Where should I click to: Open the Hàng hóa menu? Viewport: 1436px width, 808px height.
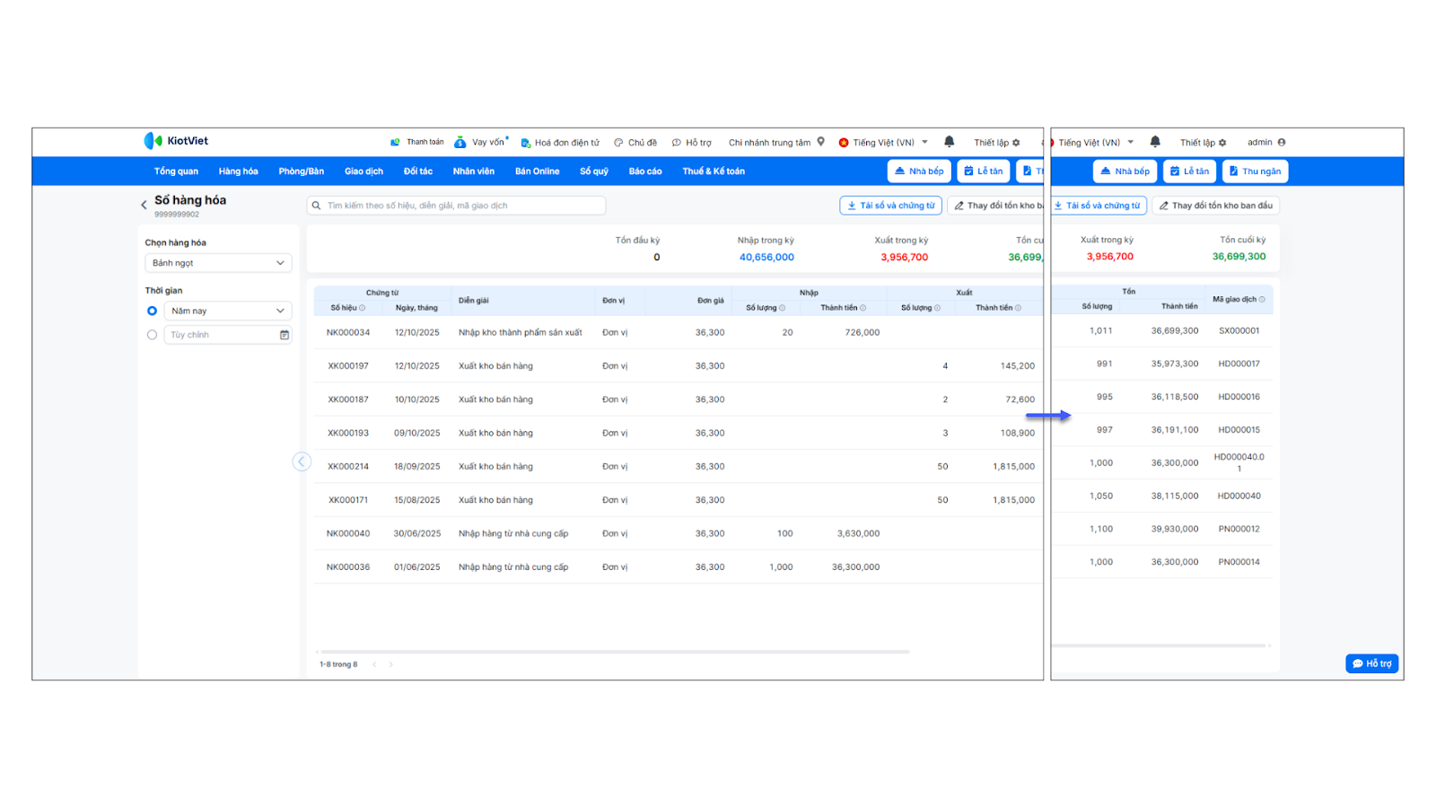tap(238, 171)
